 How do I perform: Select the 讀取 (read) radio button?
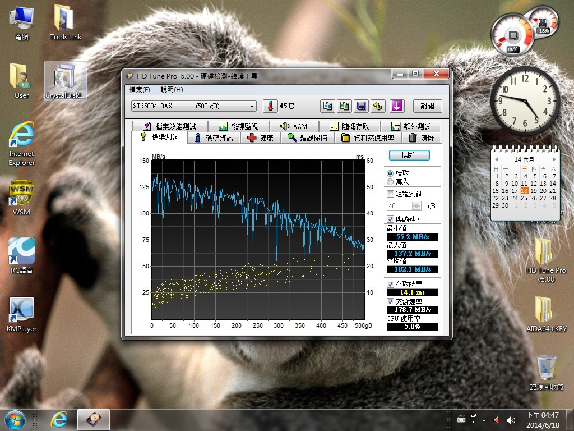pos(390,173)
